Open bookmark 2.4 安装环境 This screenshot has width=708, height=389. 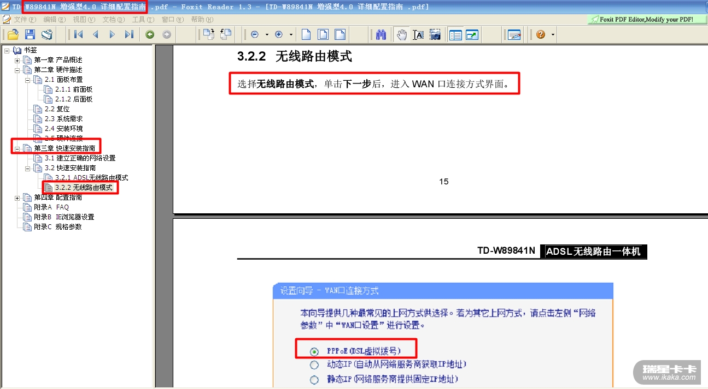click(63, 129)
